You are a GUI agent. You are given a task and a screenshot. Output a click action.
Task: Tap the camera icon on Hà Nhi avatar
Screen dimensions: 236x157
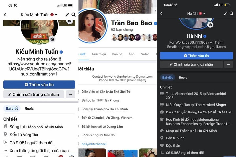point(210,25)
